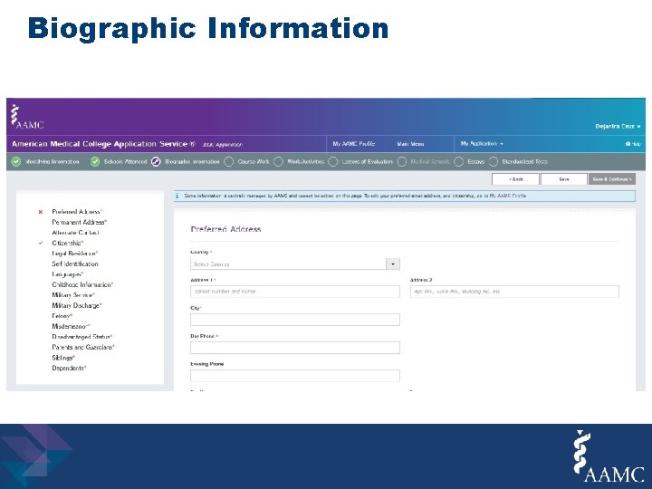Select Felony in the sidebar
Image resolution: width=652 pixels, height=489 pixels.
coord(62,316)
